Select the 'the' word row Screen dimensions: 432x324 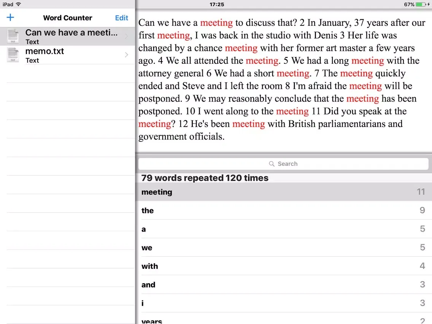coord(284,211)
